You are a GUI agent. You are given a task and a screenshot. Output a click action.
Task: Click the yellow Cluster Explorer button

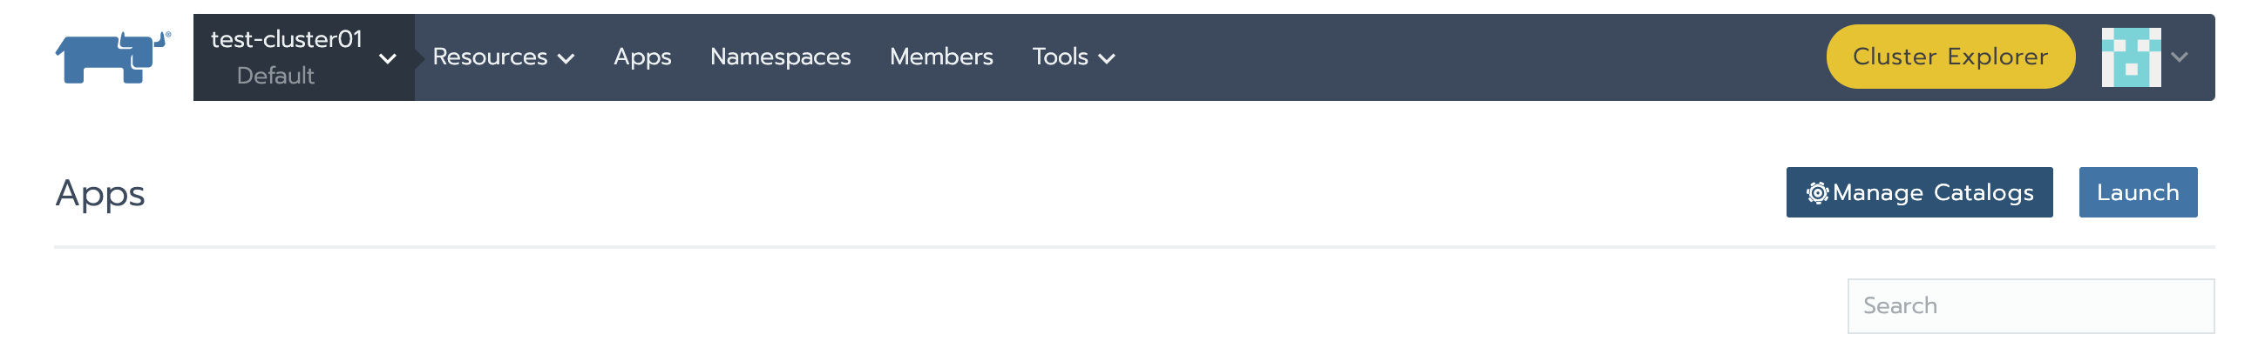[1950, 57]
